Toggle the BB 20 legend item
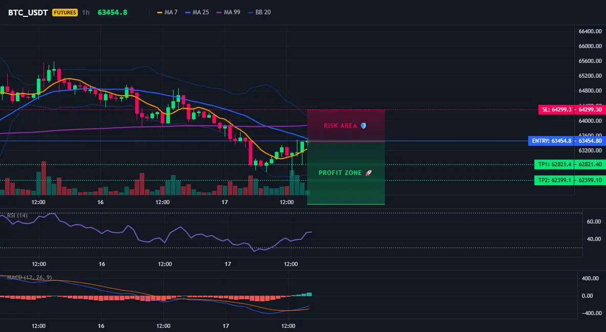Image resolution: width=606 pixels, height=332 pixels. [259, 12]
